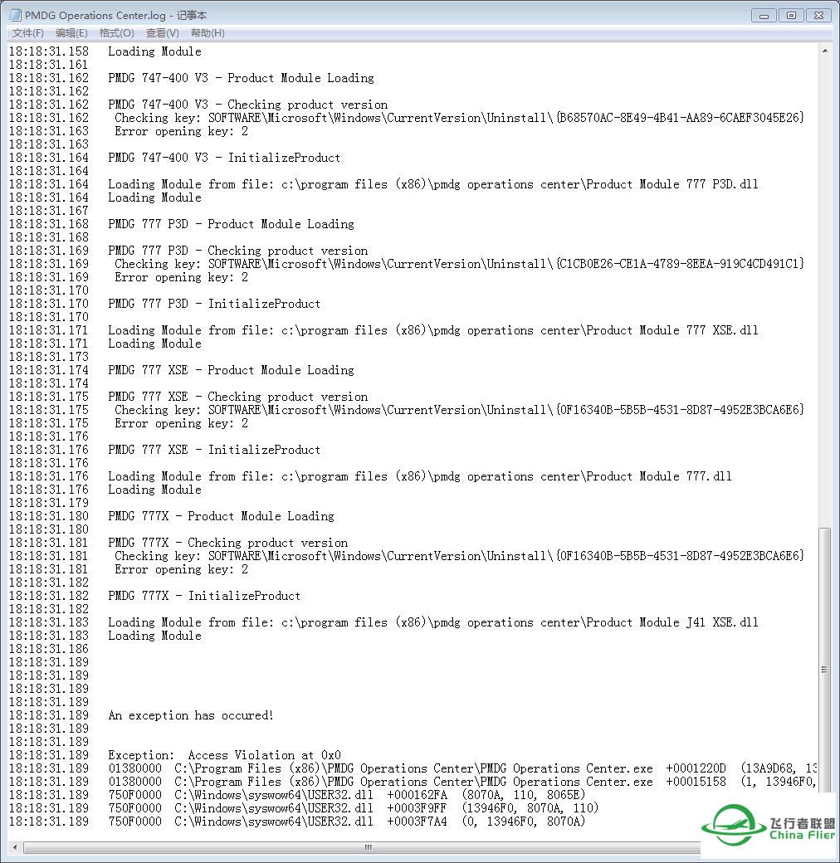Viewport: 840px width, 863px height.
Task: Open the 编辑(E) menu
Action: tap(71, 32)
